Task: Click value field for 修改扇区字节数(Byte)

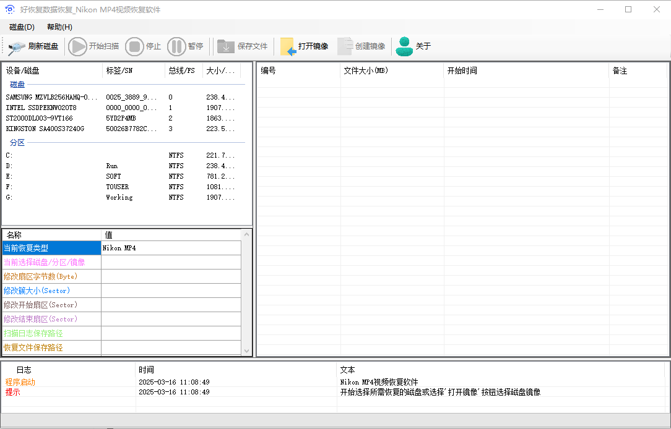Action: [171, 276]
